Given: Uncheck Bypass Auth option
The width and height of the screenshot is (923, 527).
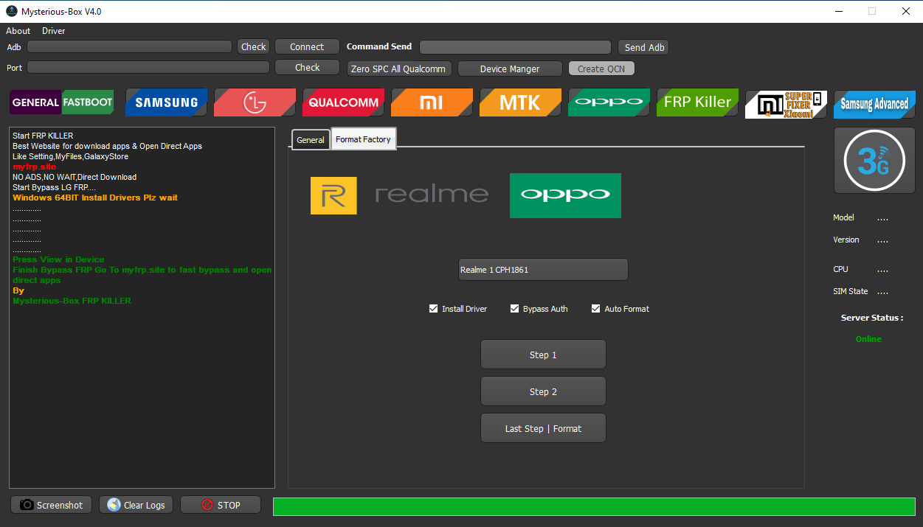Looking at the screenshot, I should (514, 308).
